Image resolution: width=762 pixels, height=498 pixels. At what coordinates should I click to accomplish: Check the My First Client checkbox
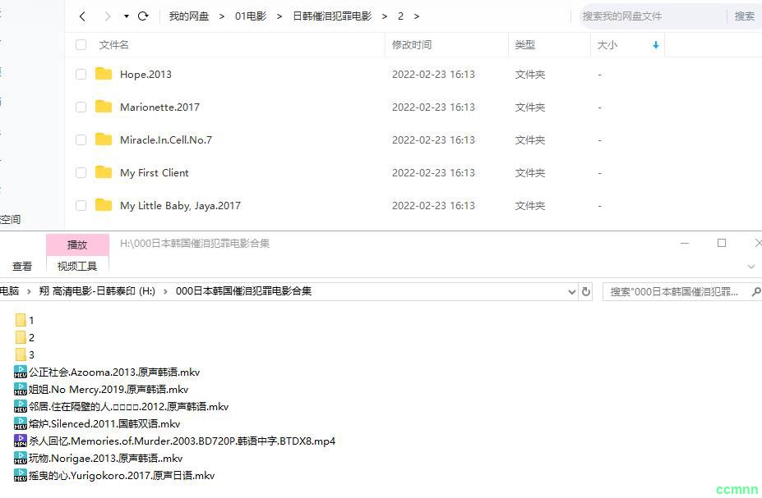tap(81, 173)
